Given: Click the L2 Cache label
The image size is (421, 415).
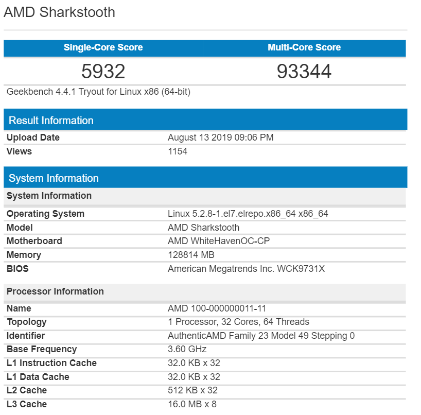Looking at the screenshot, I should (x=27, y=391).
